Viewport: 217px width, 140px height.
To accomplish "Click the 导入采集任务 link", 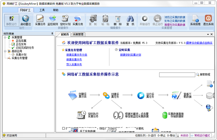I will [74, 65].
